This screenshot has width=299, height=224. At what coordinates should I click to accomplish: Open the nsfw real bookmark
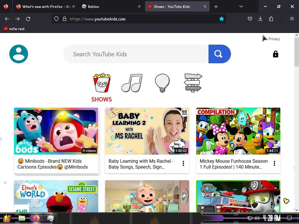[14, 29]
